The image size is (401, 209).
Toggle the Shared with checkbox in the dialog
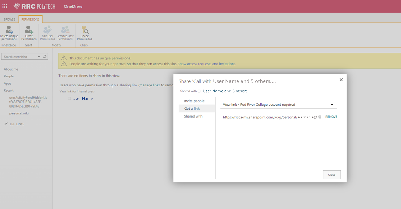[x=199, y=91]
